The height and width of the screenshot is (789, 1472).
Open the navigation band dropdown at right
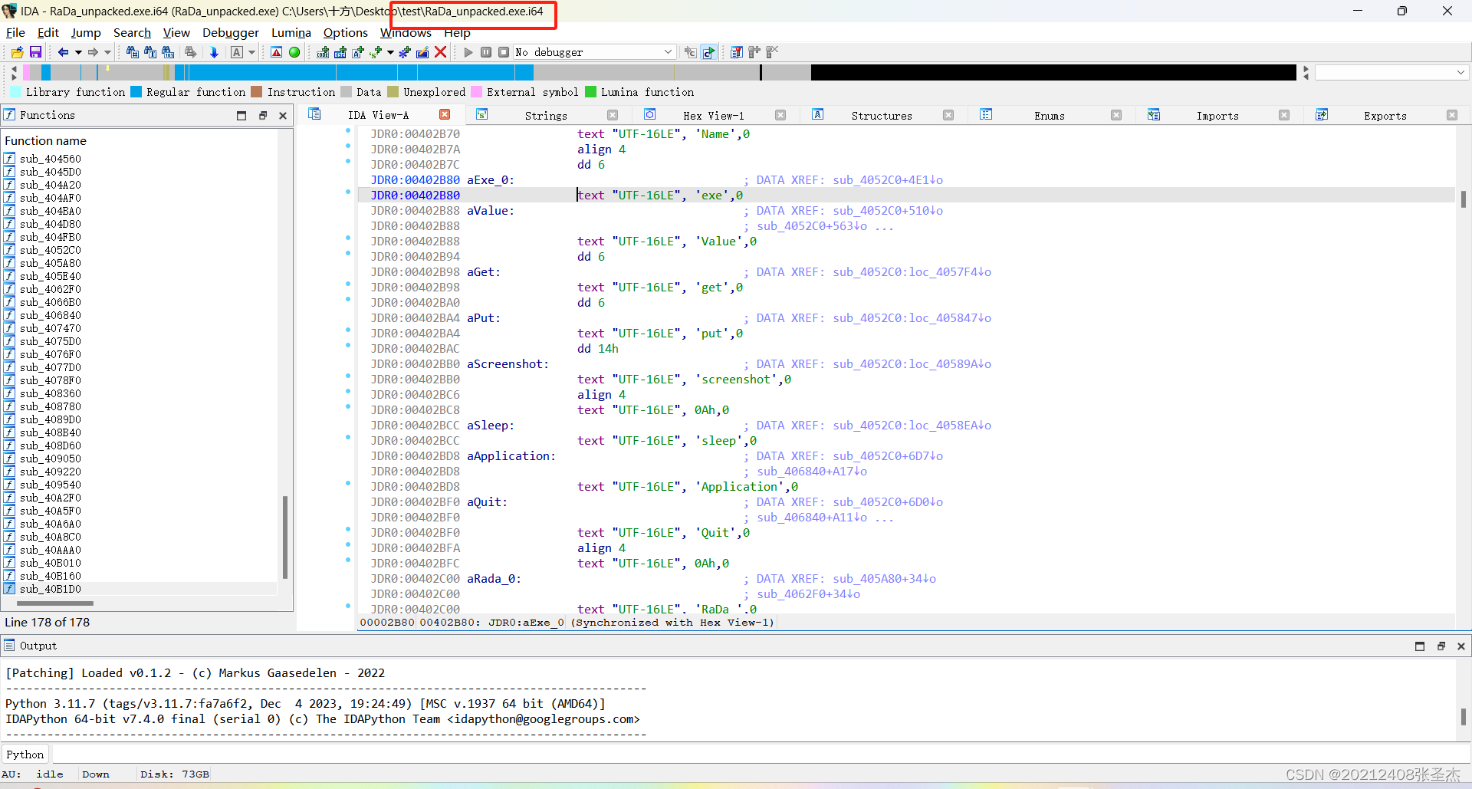tap(1460, 72)
